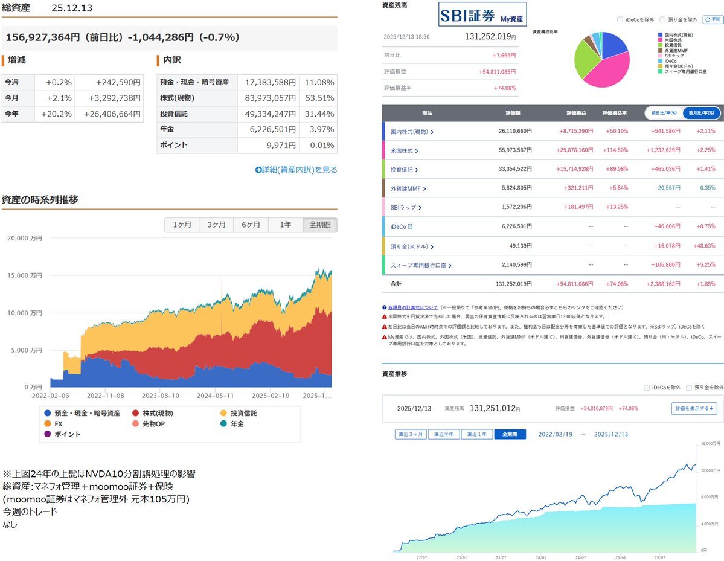
Task: Click 国内株式(現物) pie legend swatch
Action: (x=660, y=35)
